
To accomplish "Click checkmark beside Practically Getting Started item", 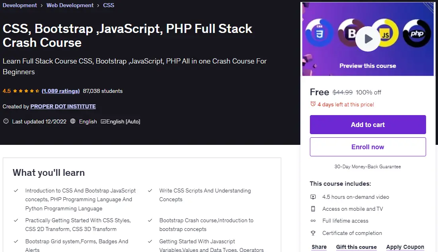I will pyautogui.click(x=16, y=220).
